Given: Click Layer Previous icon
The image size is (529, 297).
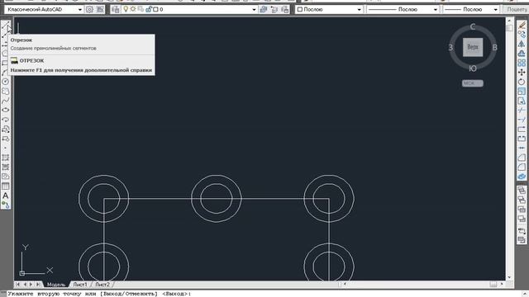Looking at the screenshot, I should [274, 9].
